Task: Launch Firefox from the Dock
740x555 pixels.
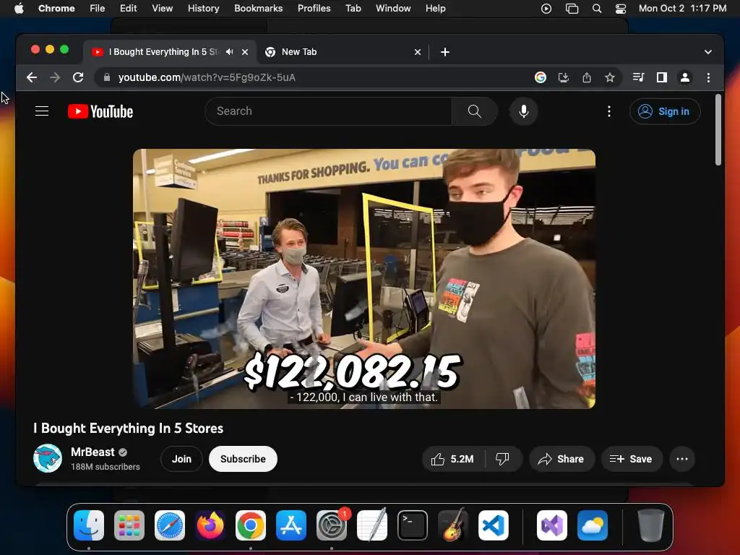Action: point(210,525)
